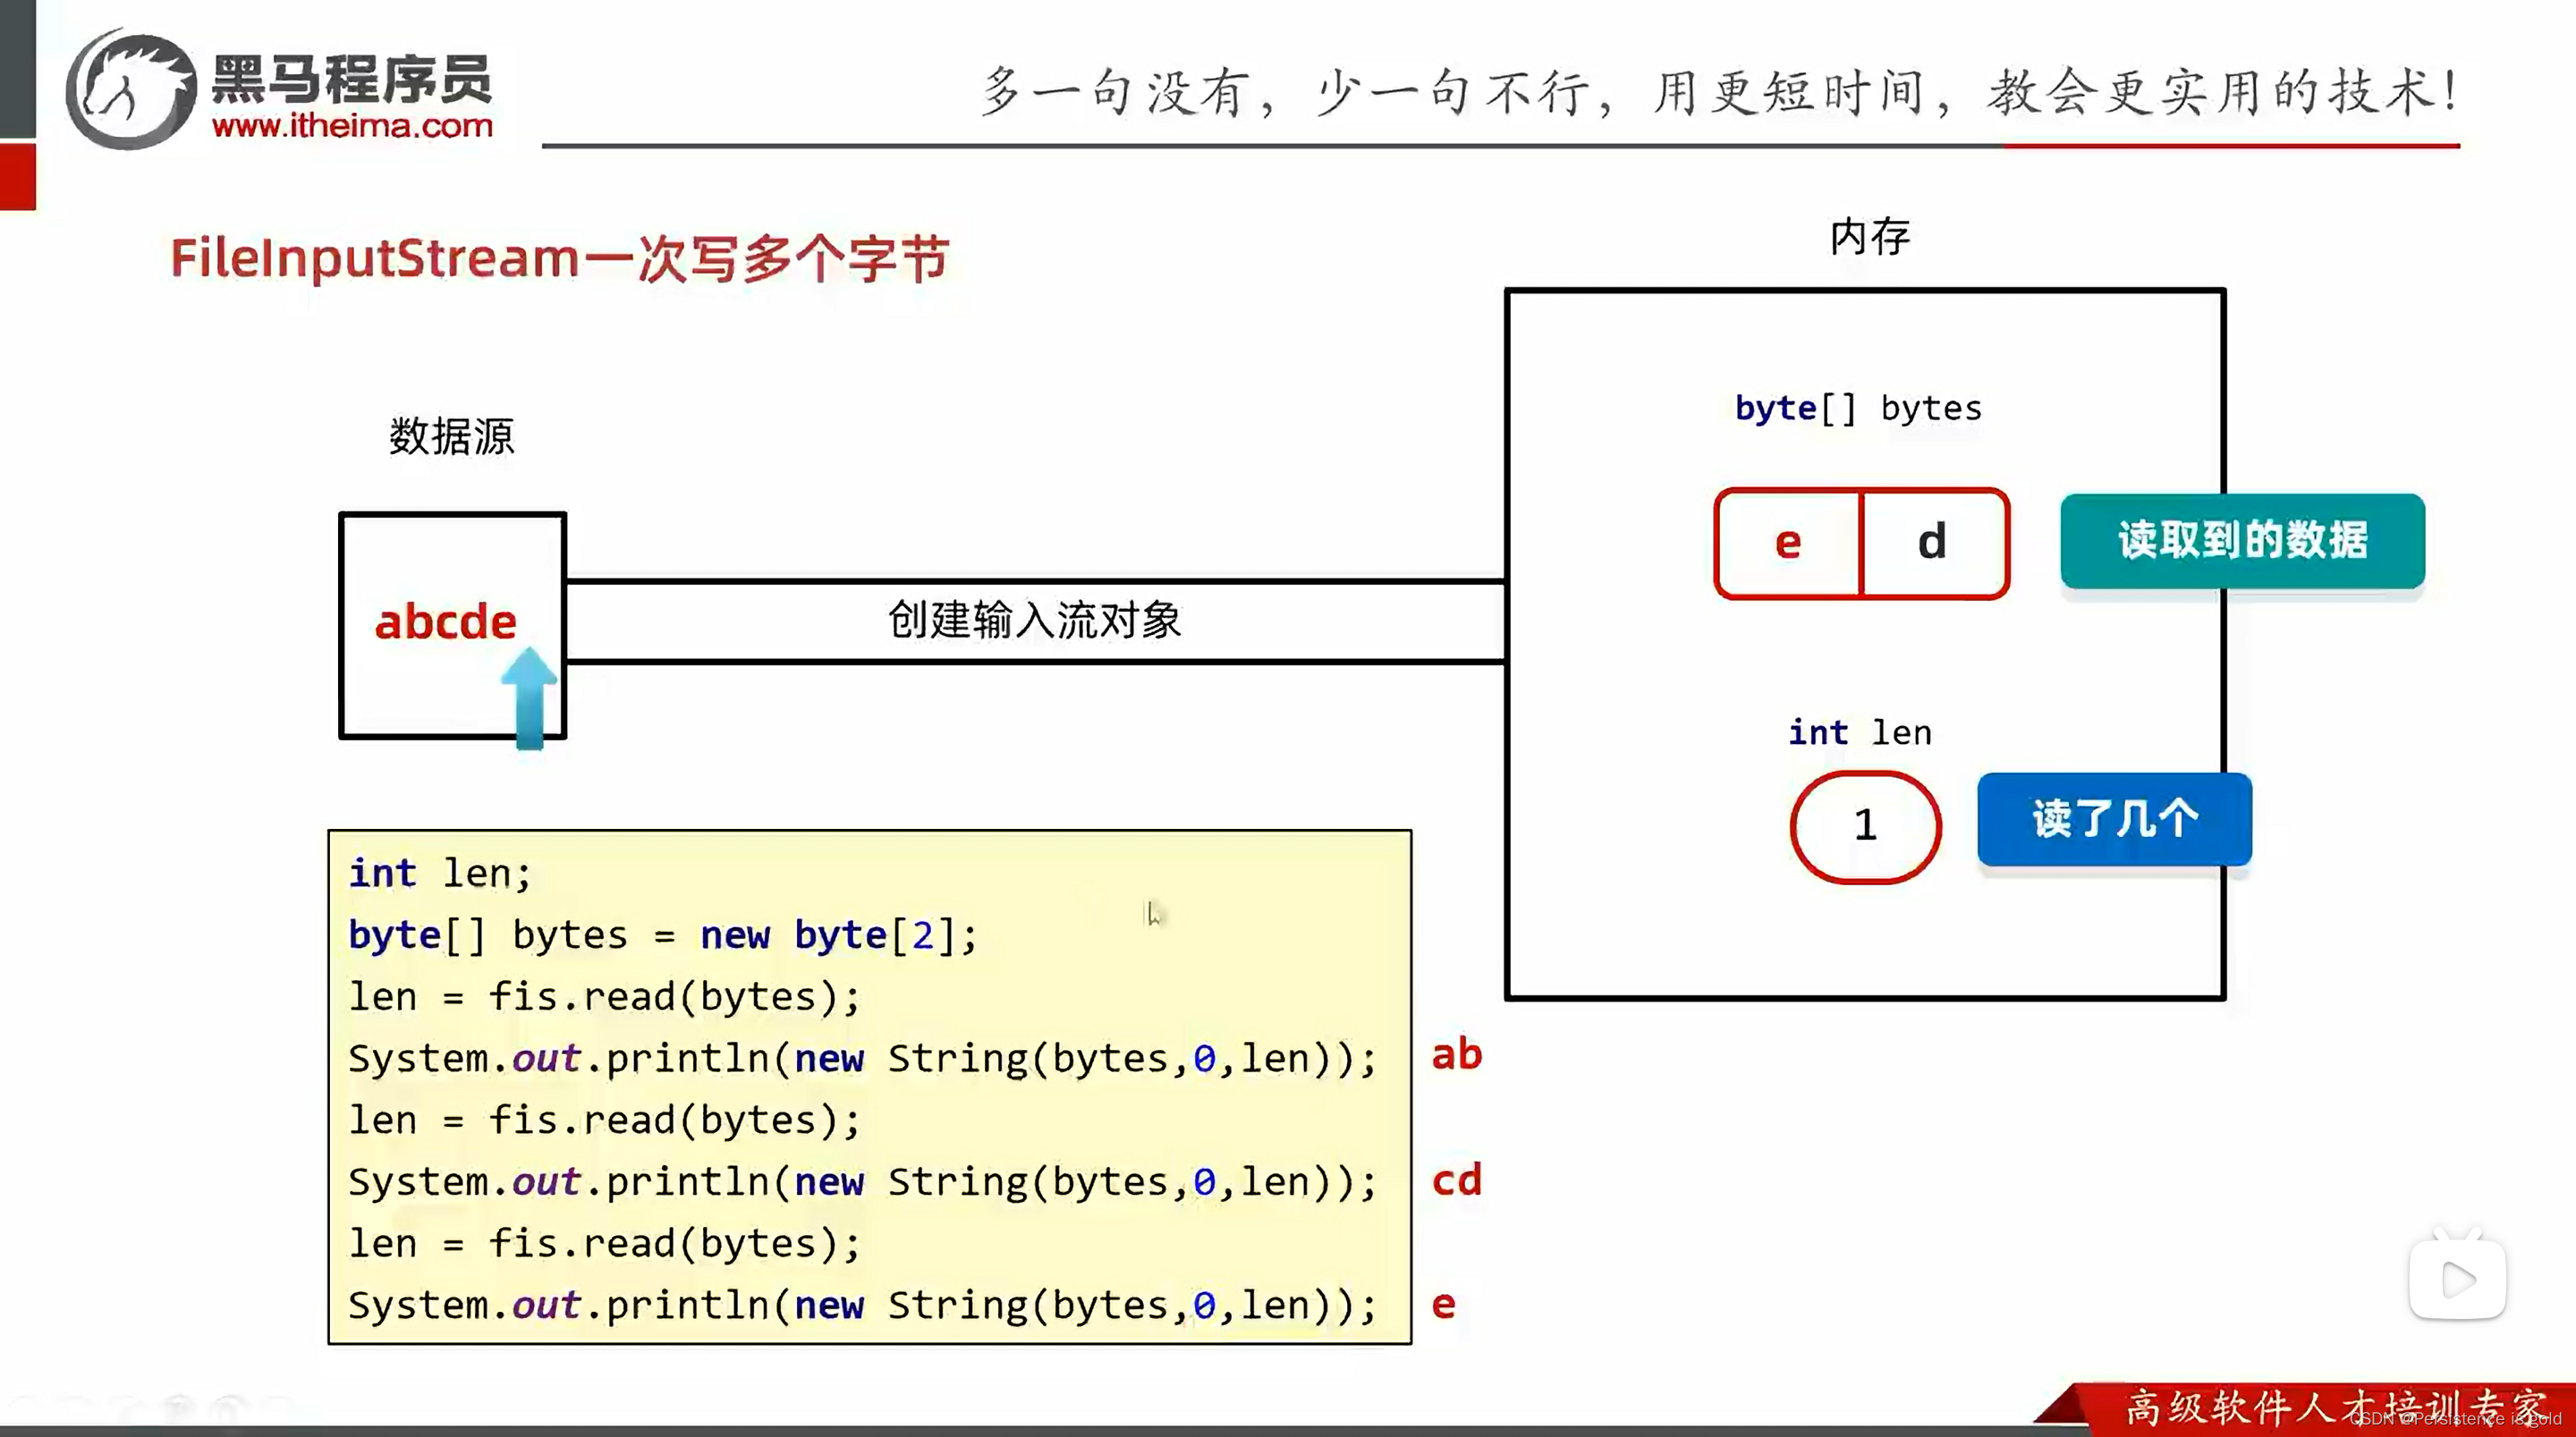Toggle the 内存 memory container
Screen dimensions: 2576x1437
[x=1863, y=645]
